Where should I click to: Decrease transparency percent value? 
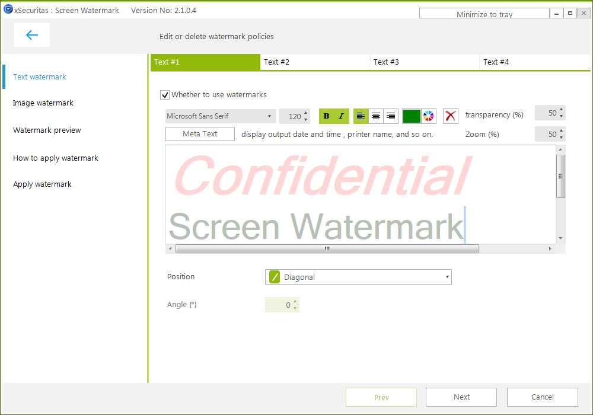[x=561, y=116]
